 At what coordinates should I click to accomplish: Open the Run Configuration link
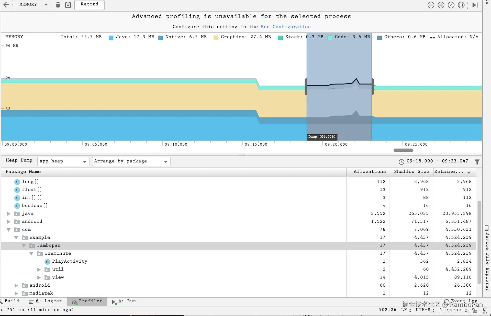coord(286,27)
